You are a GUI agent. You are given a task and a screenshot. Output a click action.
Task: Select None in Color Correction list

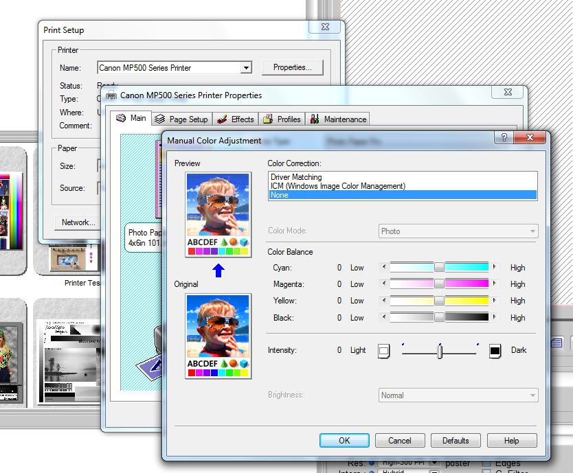click(403, 195)
